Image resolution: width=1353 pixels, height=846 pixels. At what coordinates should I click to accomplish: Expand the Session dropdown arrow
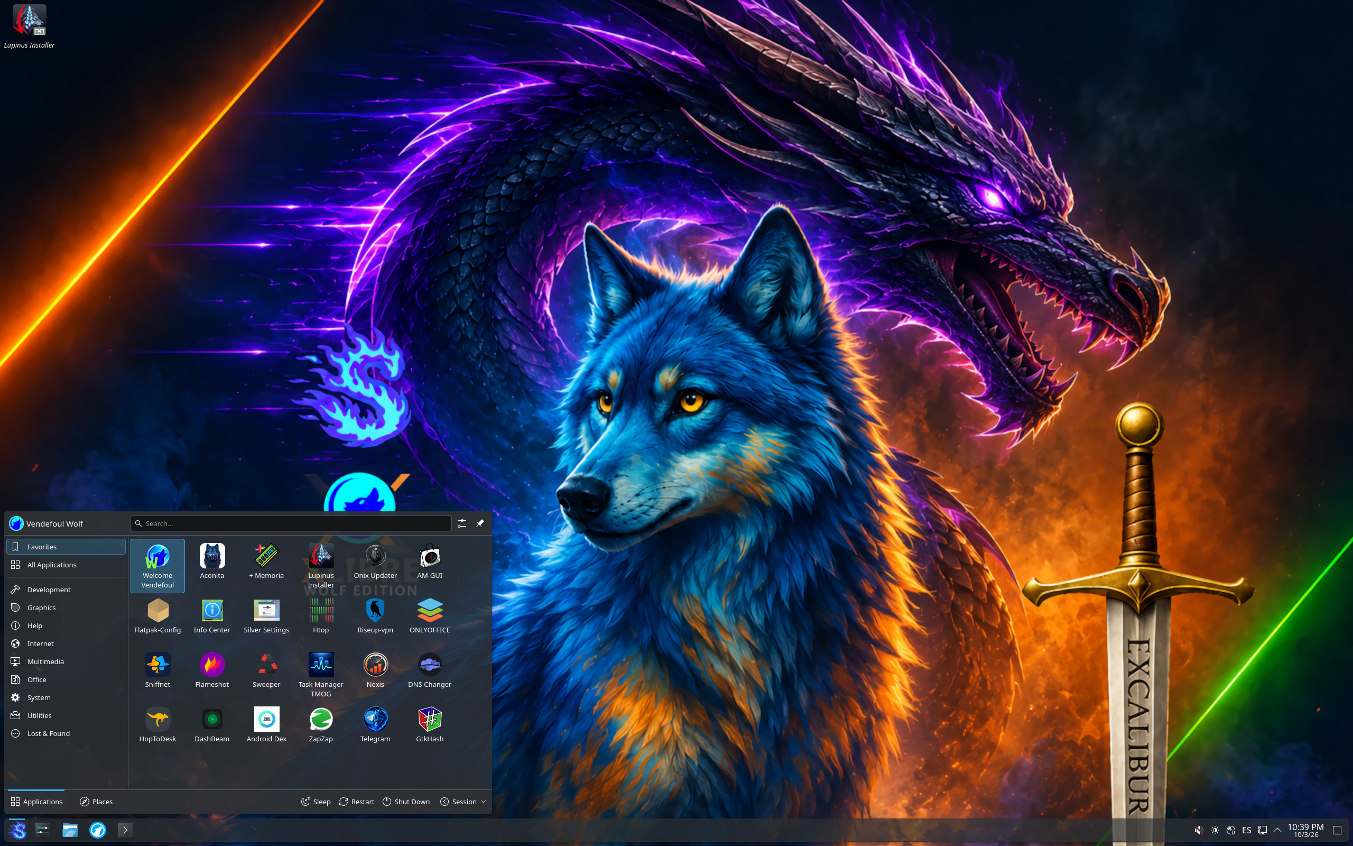coord(484,801)
